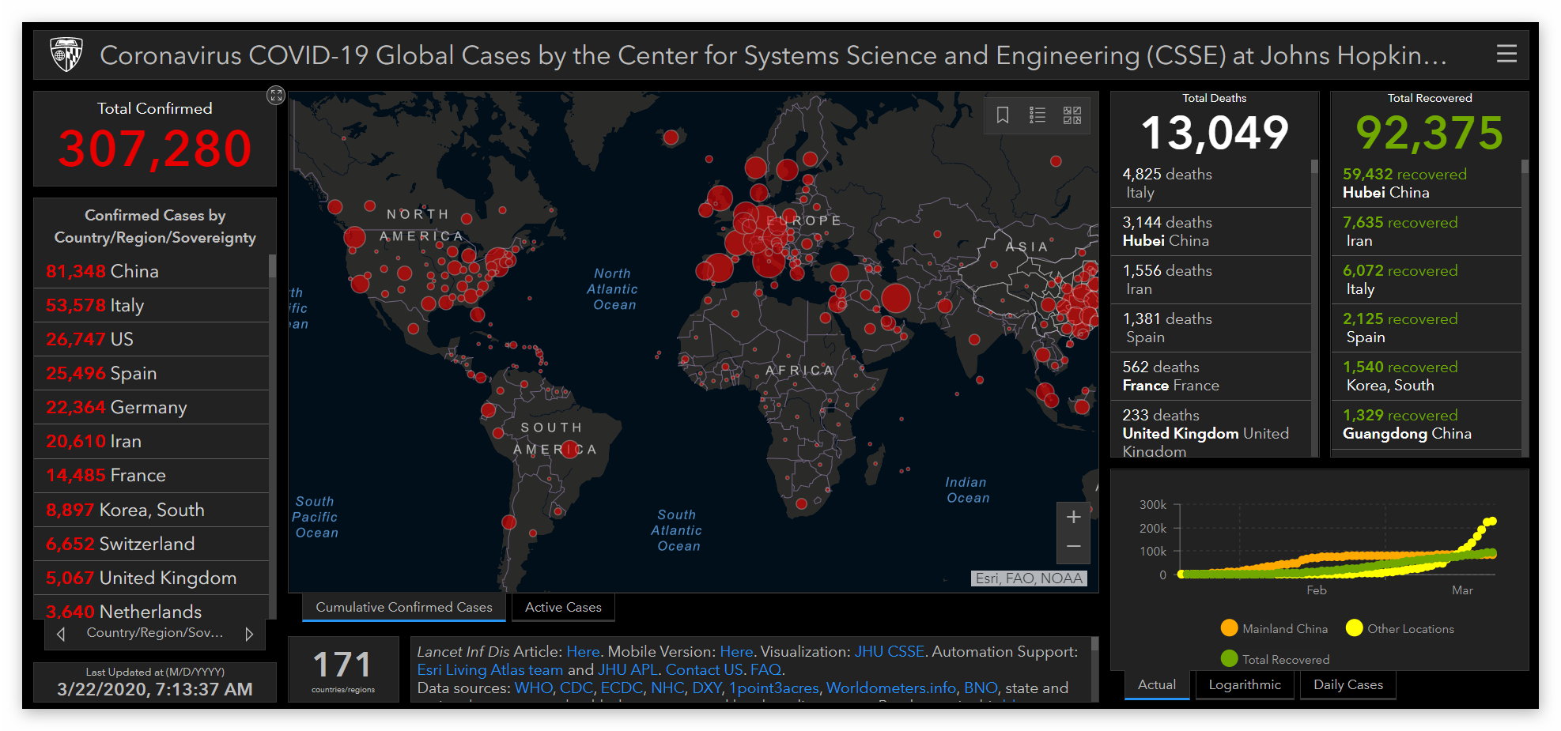Toggle Total Recovered legend series

click(1275, 658)
